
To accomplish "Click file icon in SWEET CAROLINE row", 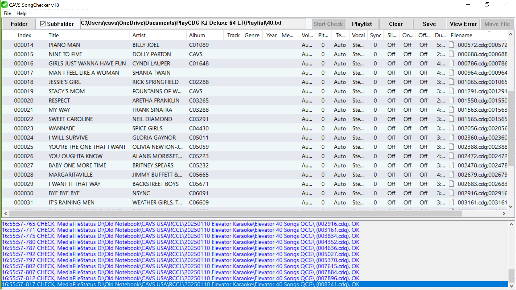I will [x=451, y=119].
